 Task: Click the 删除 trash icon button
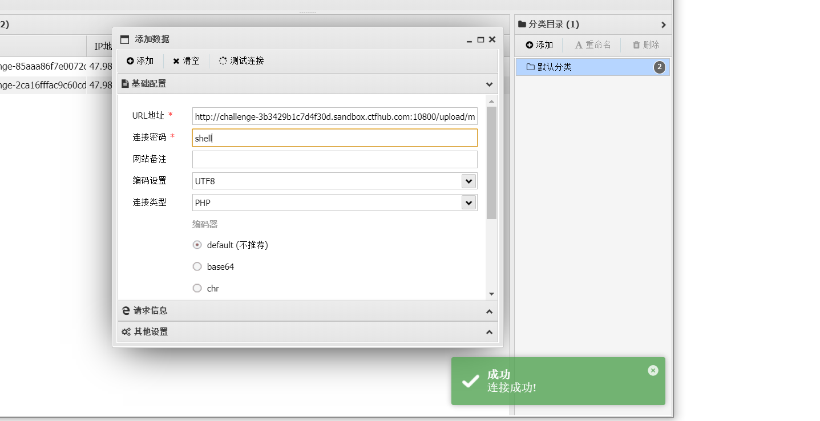(646, 45)
